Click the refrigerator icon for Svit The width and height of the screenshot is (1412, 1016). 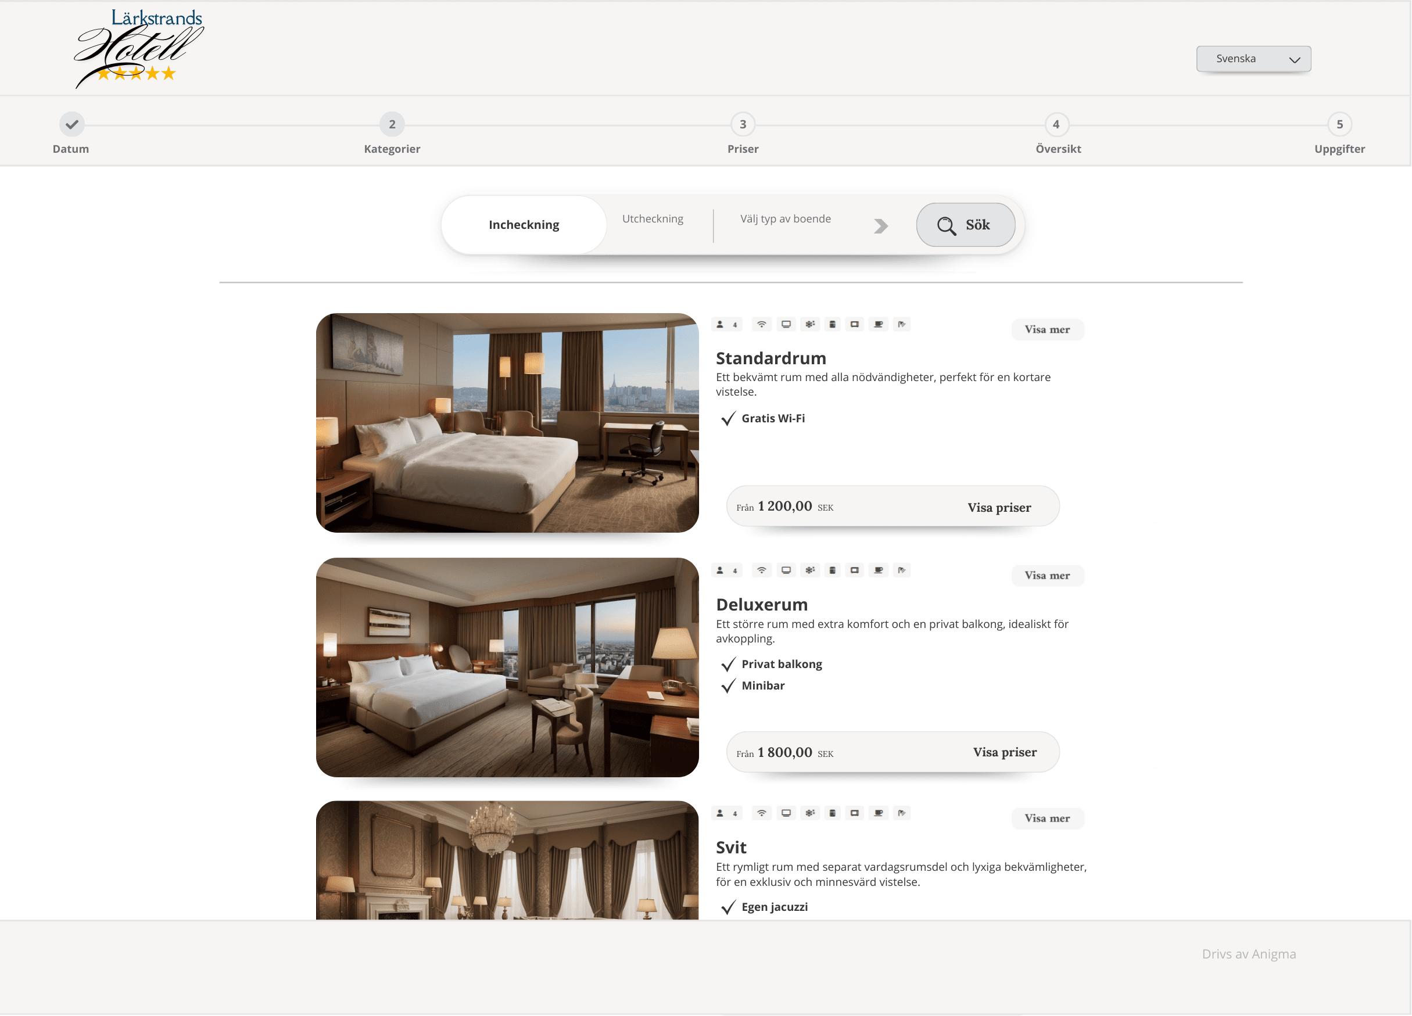point(832,813)
